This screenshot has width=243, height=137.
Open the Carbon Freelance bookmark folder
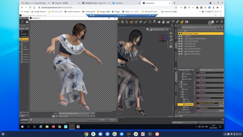click(72, 12)
